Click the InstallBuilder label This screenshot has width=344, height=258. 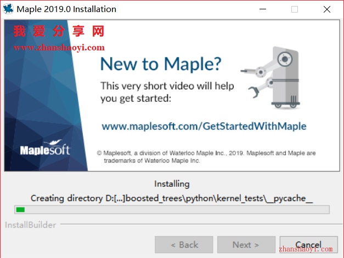(x=31, y=225)
